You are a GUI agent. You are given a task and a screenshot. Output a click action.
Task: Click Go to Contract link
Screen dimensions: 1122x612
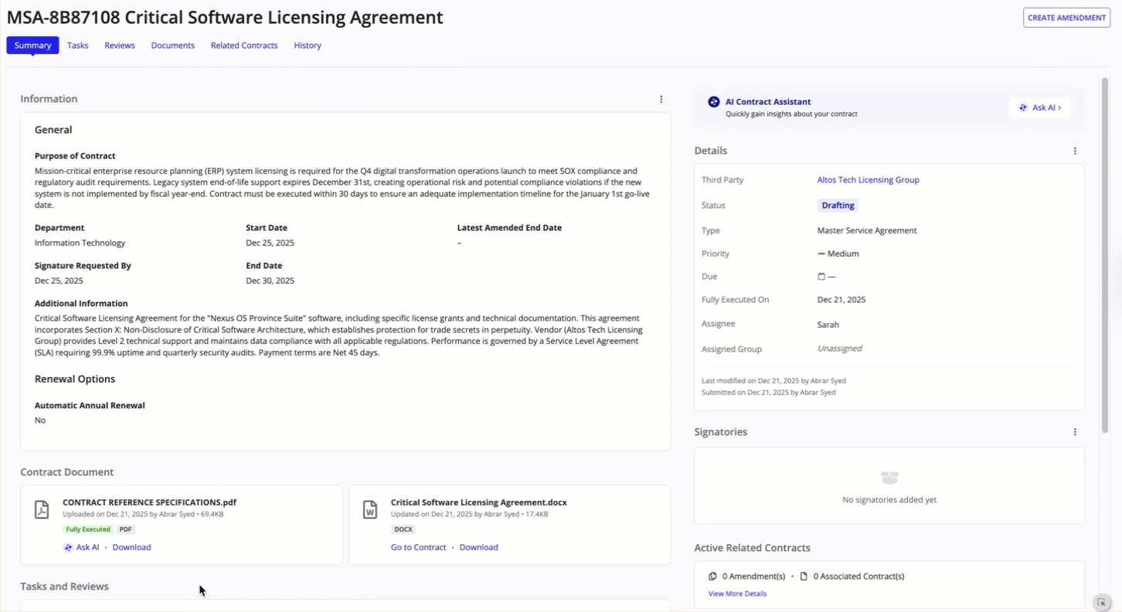tap(418, 548)
